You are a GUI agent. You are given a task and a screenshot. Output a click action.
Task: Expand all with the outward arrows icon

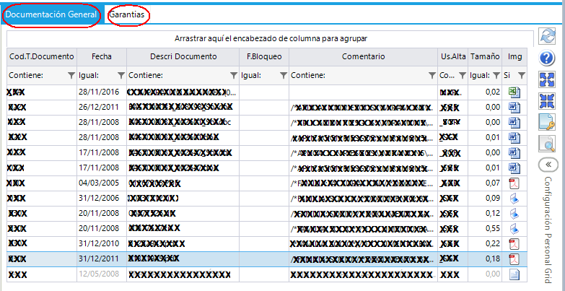pyautogui.click(x=546, y=79)
